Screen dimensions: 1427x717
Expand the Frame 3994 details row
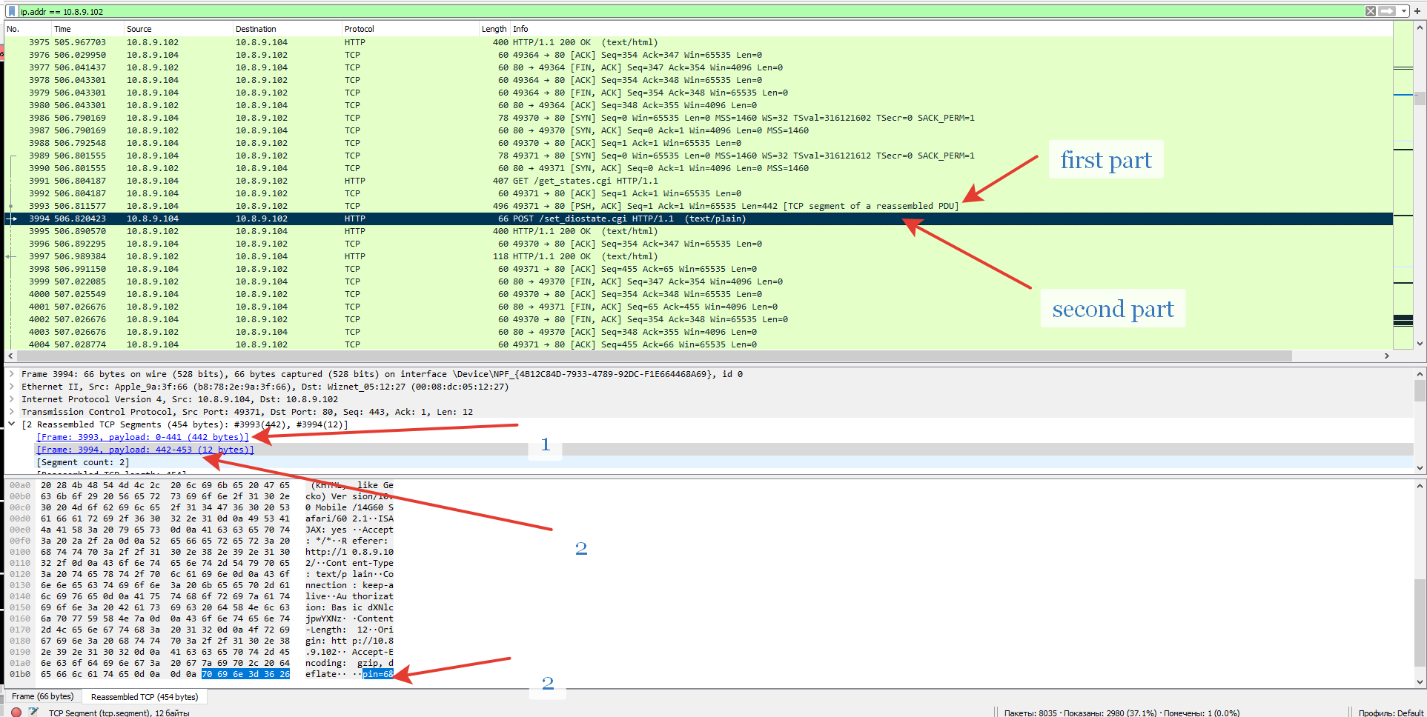tap(12, 374)
